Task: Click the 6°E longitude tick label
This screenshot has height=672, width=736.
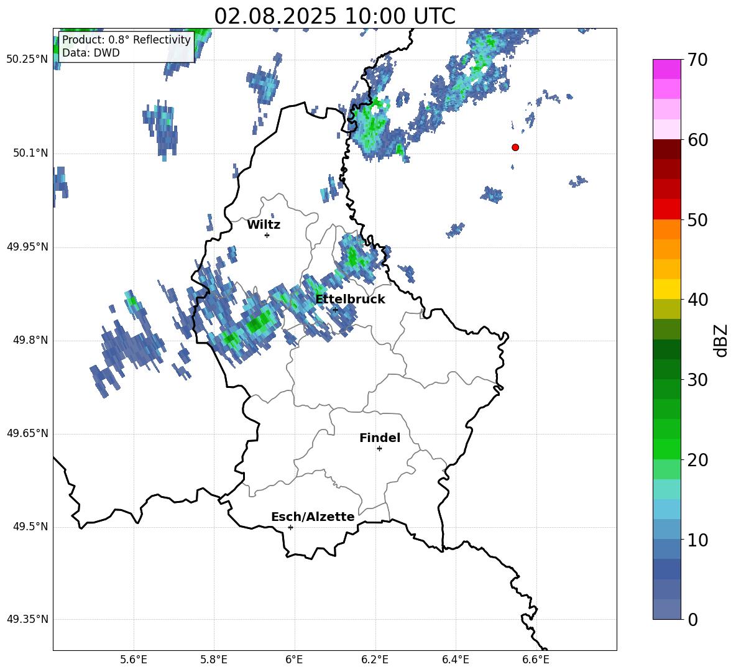Action: point(294,660)
